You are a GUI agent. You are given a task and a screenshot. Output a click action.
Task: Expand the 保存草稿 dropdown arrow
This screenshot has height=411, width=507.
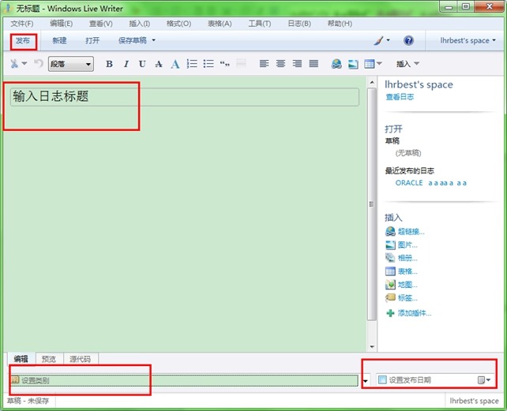point(153,40)
